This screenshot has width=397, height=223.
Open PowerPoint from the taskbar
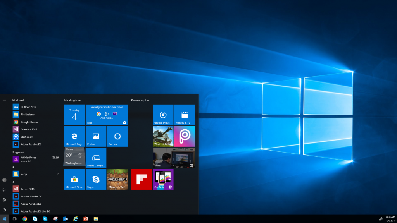point(86,219)
